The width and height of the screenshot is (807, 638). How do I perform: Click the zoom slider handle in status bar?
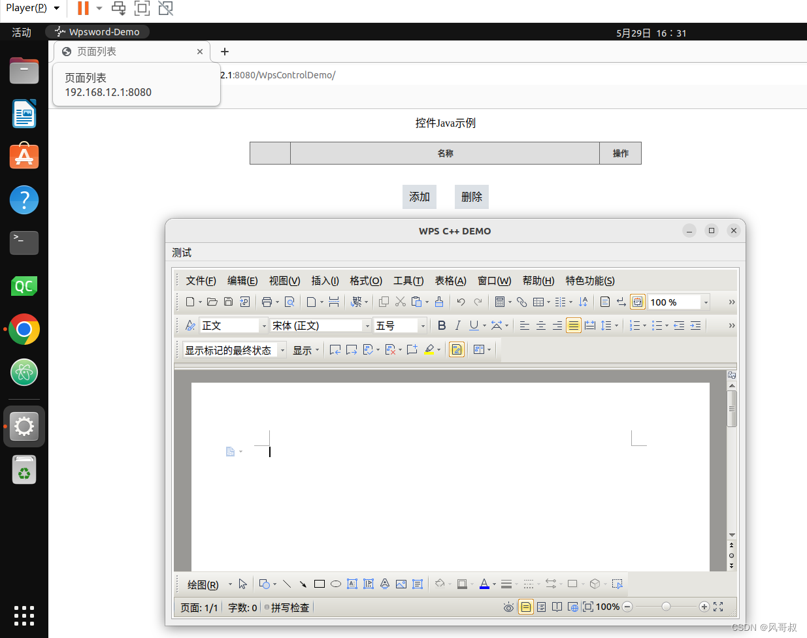coord(666,607)
